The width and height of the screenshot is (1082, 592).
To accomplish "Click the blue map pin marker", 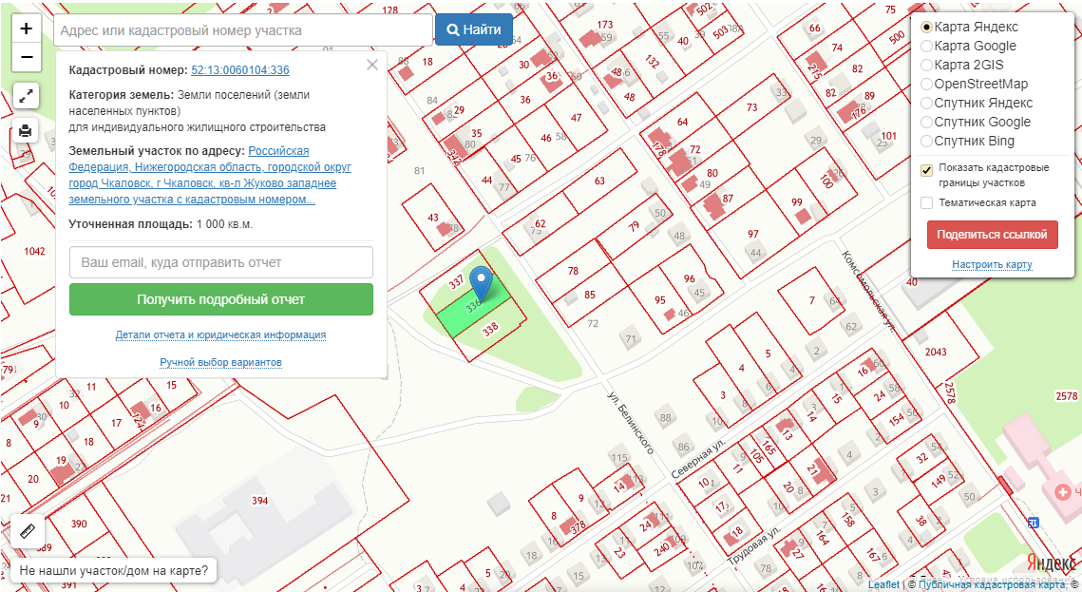I will pos(481,283).
